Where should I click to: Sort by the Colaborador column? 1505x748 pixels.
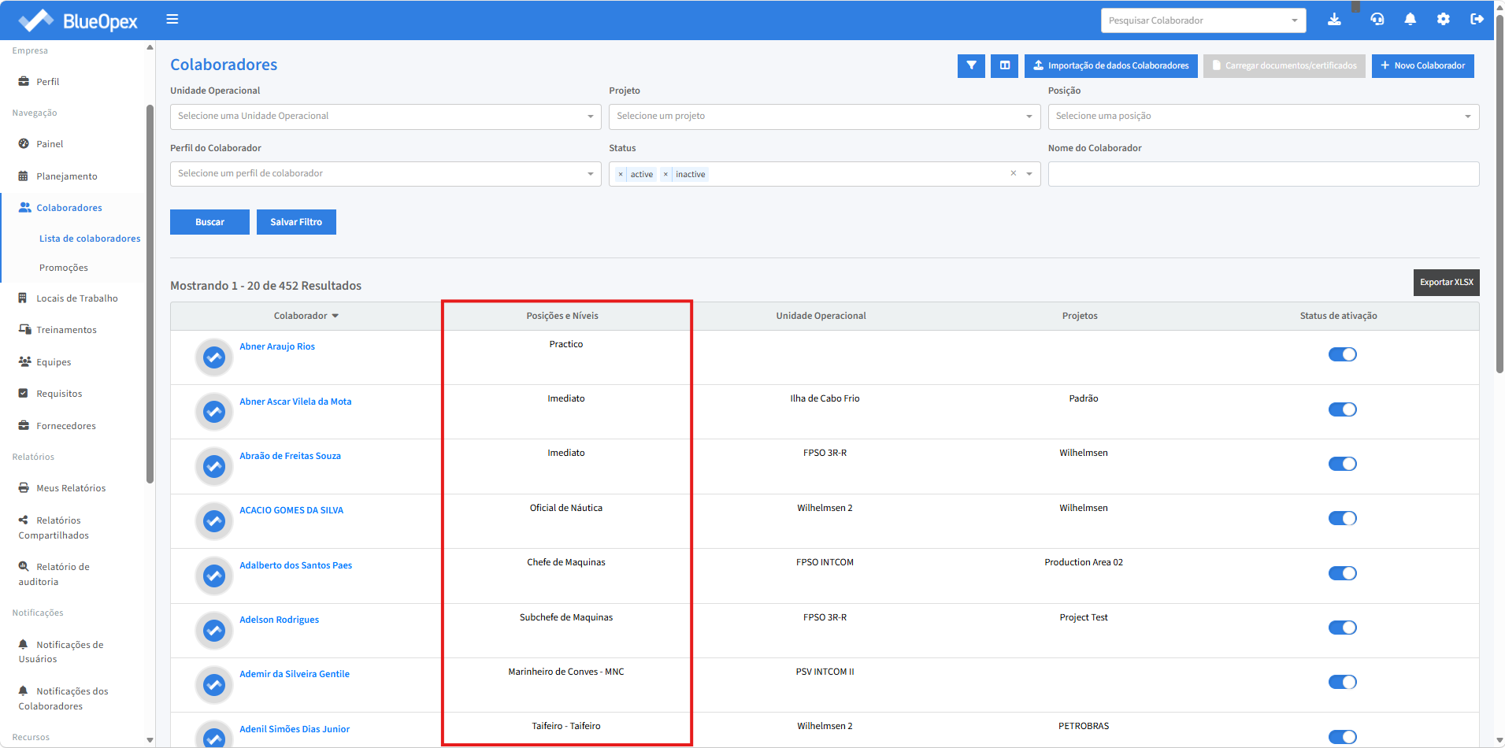click(306, 316)
